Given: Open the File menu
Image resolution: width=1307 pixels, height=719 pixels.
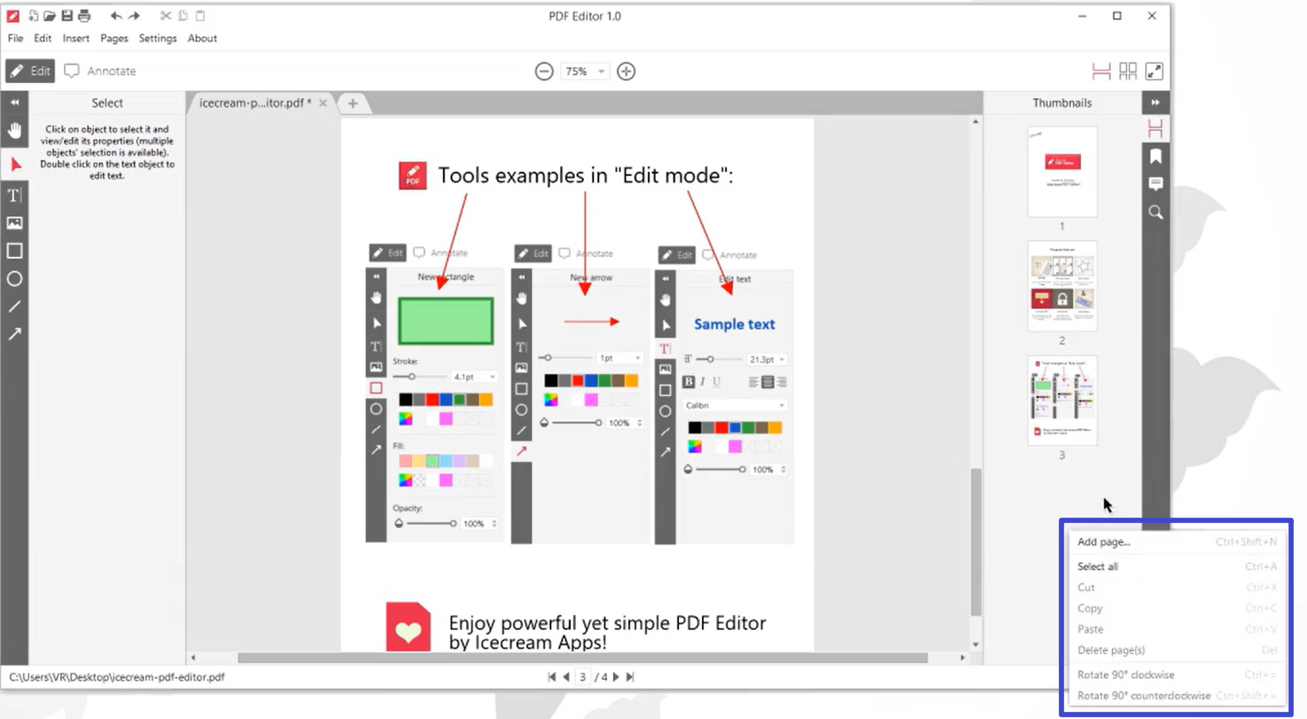Looking at the screenshot, I should [15, 38].
